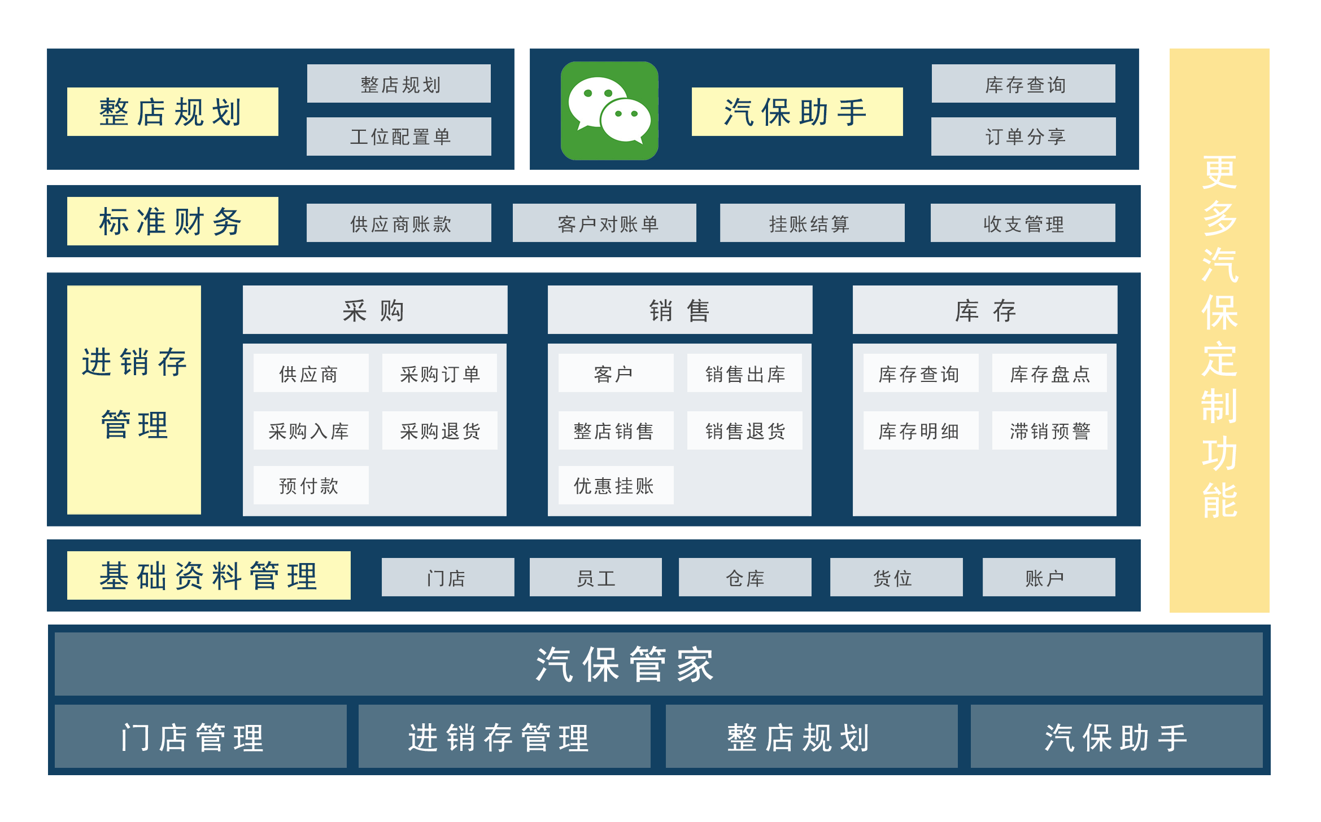This screenshot has width=1321, height=822.
Task: Open 客户对账单 item
Action: [604, 223]
